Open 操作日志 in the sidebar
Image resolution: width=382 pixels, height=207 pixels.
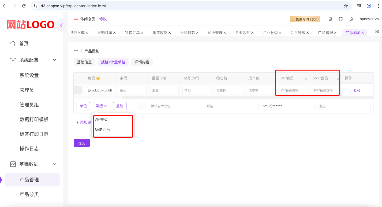pos(29,149)
